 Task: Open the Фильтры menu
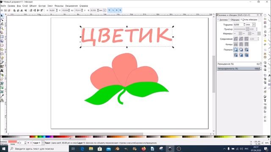point(59,6)
